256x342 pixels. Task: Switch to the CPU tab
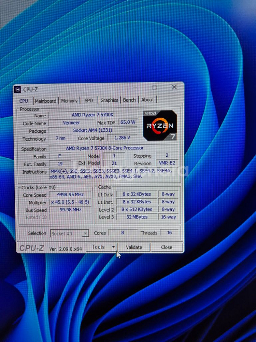coord(24,101)
